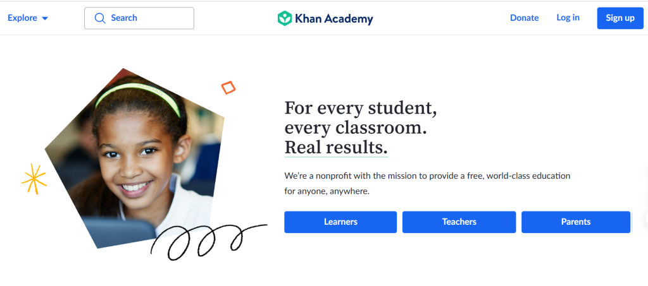Click the blue Sign up button
The image size is (648, 286).
[x=620, y=18]
